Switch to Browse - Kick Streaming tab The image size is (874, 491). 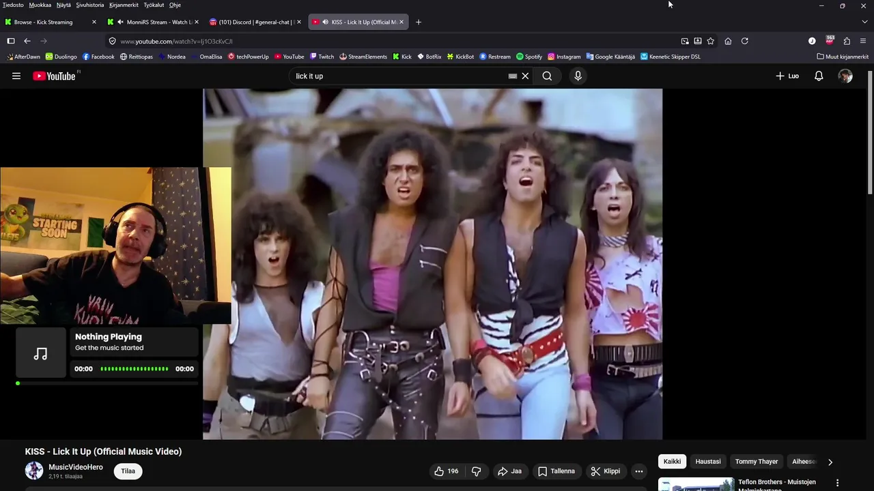pos(50,22)
